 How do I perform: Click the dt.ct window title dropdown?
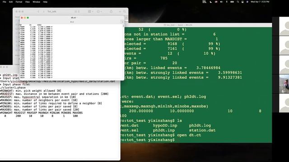tap(74, 18)
